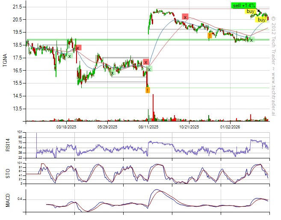
Task: Click the 22 value on the RSI14 axis
Action: tap(20, 158)
